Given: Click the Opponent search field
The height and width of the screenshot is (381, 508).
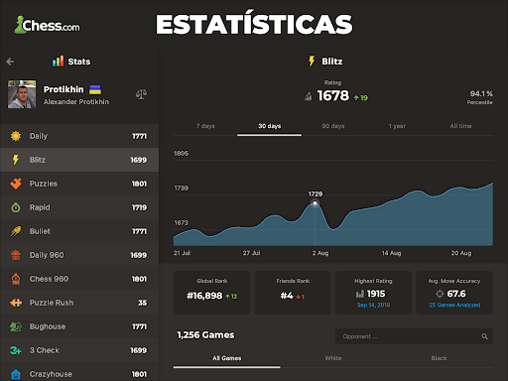Looking at the screenshot, I should (414, 336).
